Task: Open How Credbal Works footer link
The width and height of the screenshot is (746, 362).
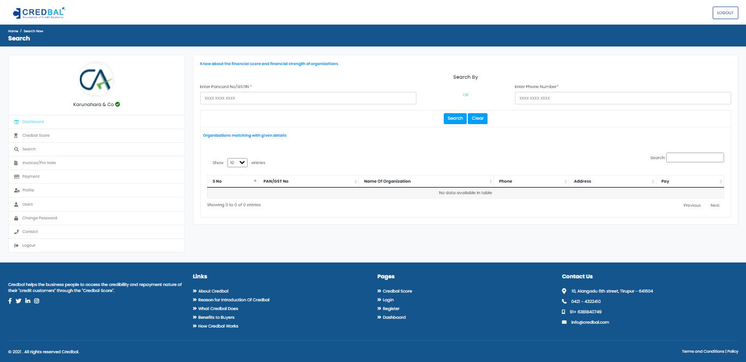Action: [218, 326]
